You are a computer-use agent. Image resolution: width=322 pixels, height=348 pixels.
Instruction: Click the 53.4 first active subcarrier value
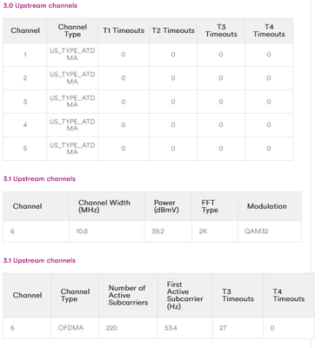click(x=171, y=328)
